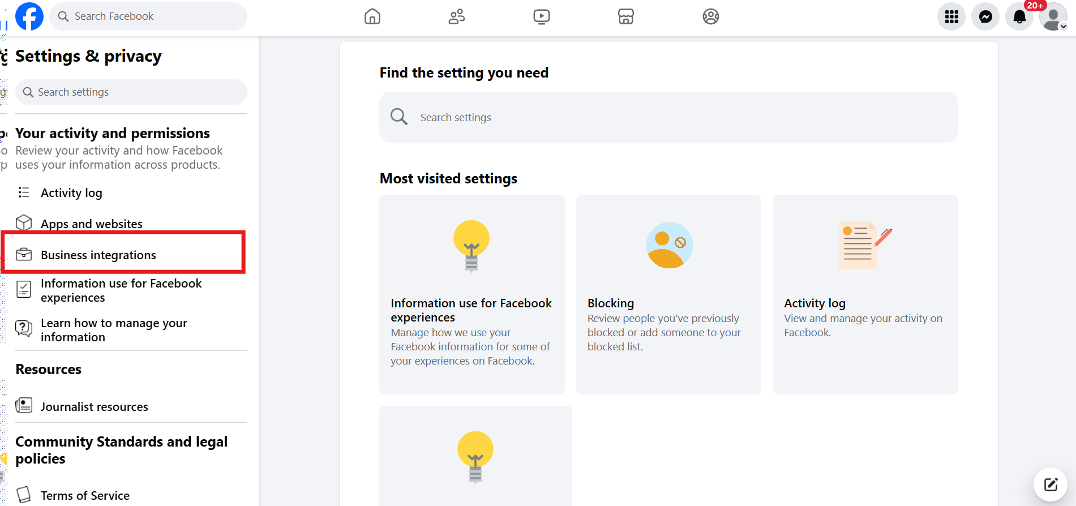Viewport: 1076px width, 506px height.
Task: Click the Blocking settings card
Action: 668,294
